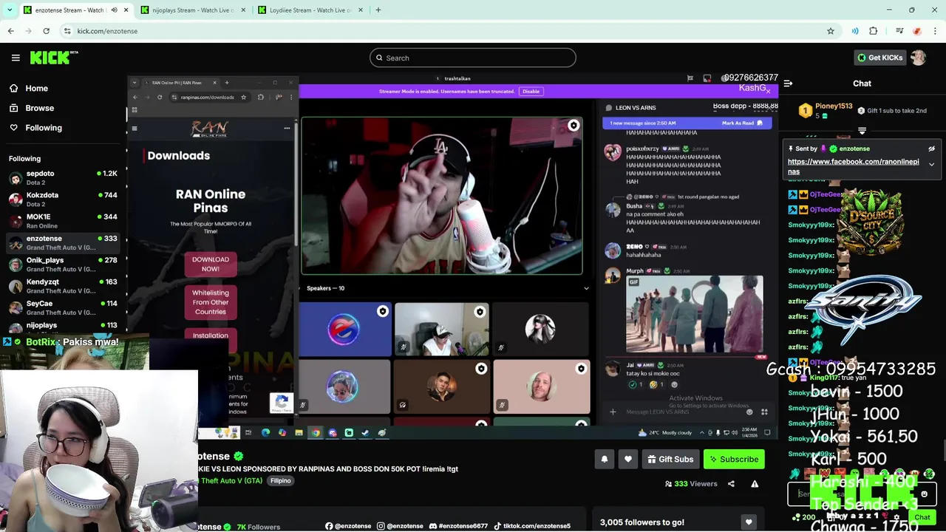Select Kokzdota channel in Following list

click(63, 199)
